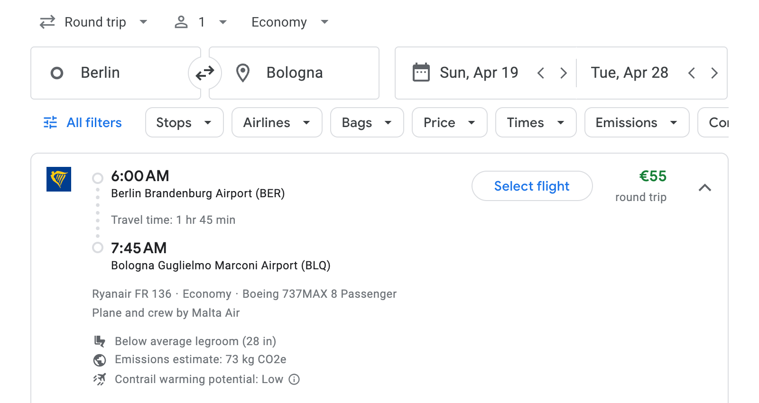Click the passenger person icon
The width and height of the screenshot is (759, 403).
[x=181, y=22]
